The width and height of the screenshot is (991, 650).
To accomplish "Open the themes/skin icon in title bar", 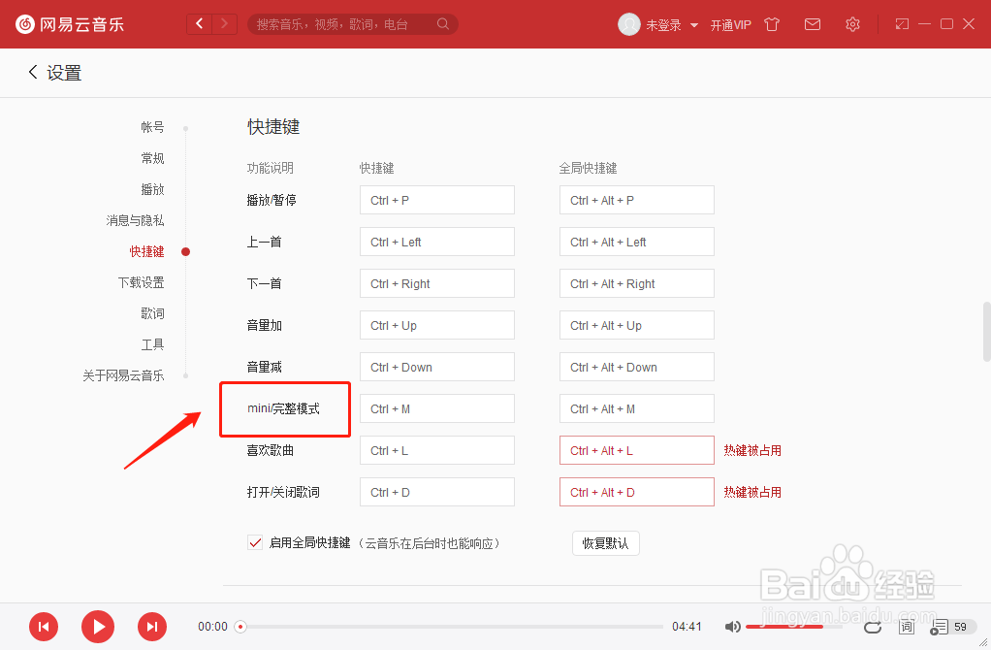I will click(x=772, y=24).
